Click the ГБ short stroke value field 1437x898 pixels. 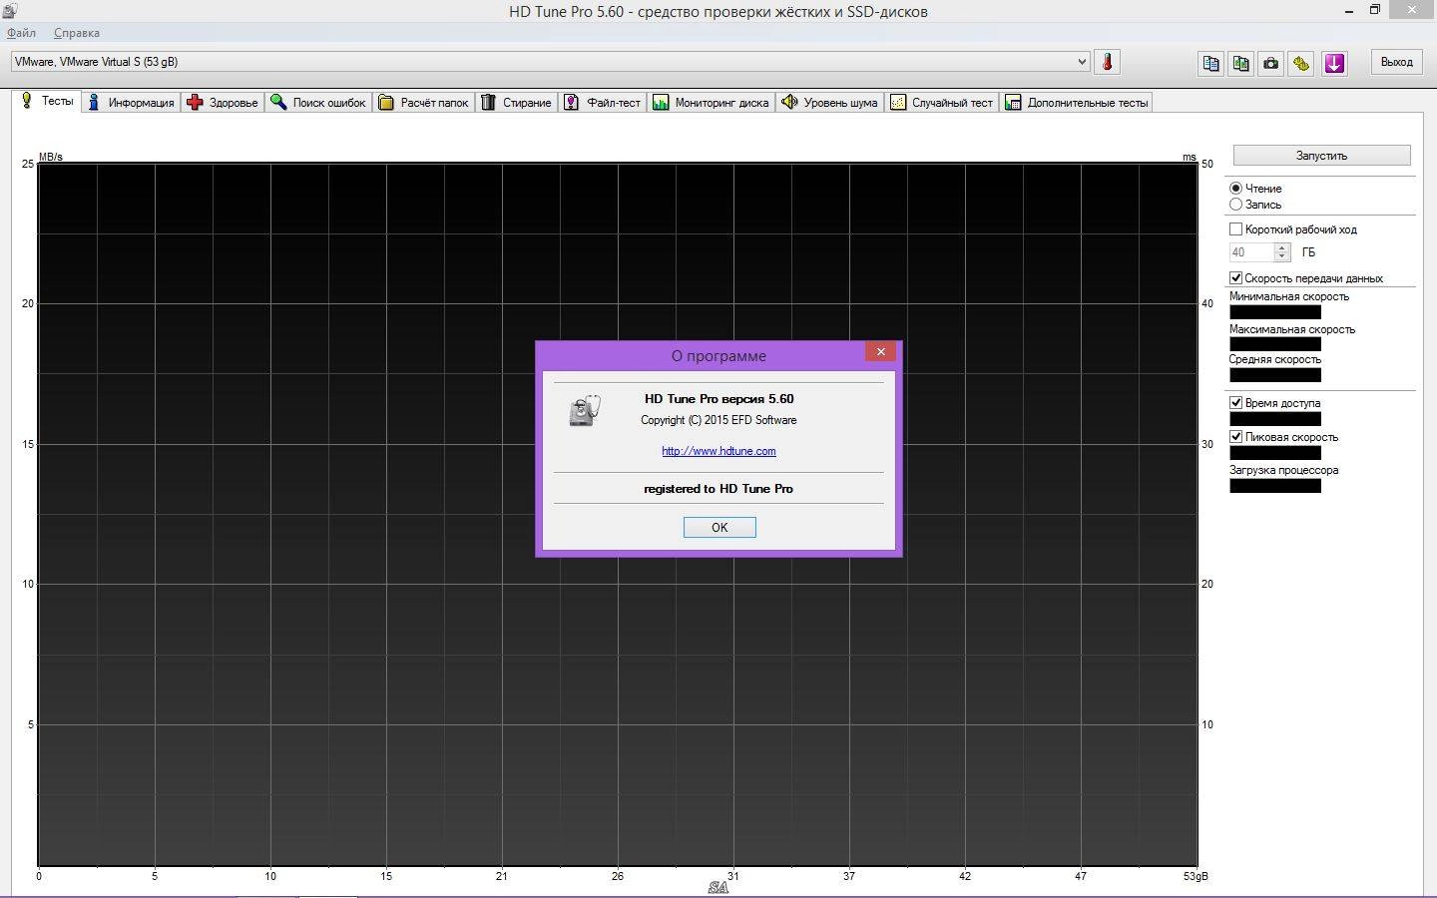[x=1251, y=252]
